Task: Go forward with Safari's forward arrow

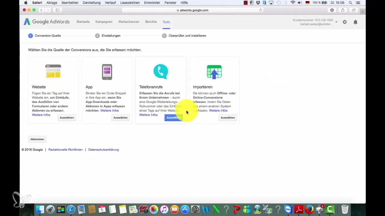Action: [x=47, y=10]
